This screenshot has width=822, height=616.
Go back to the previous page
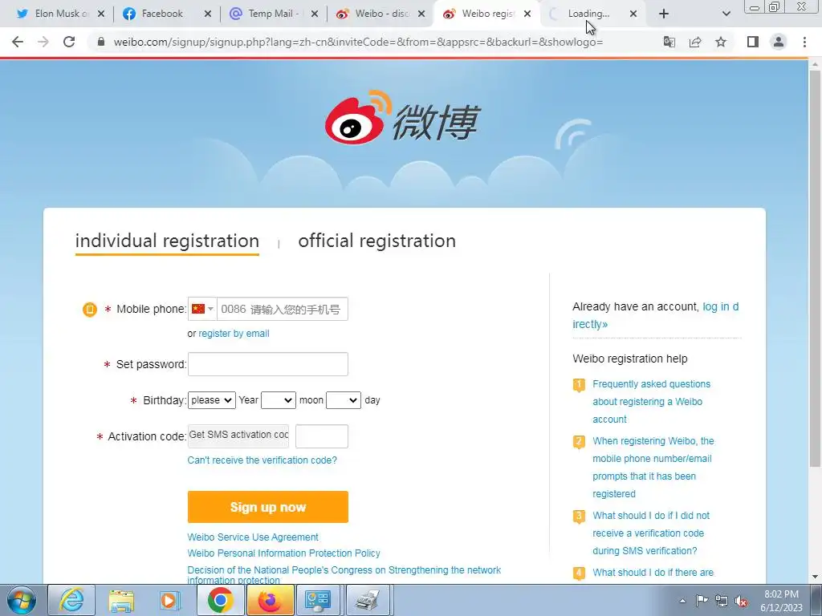click(x=18, y=42)
